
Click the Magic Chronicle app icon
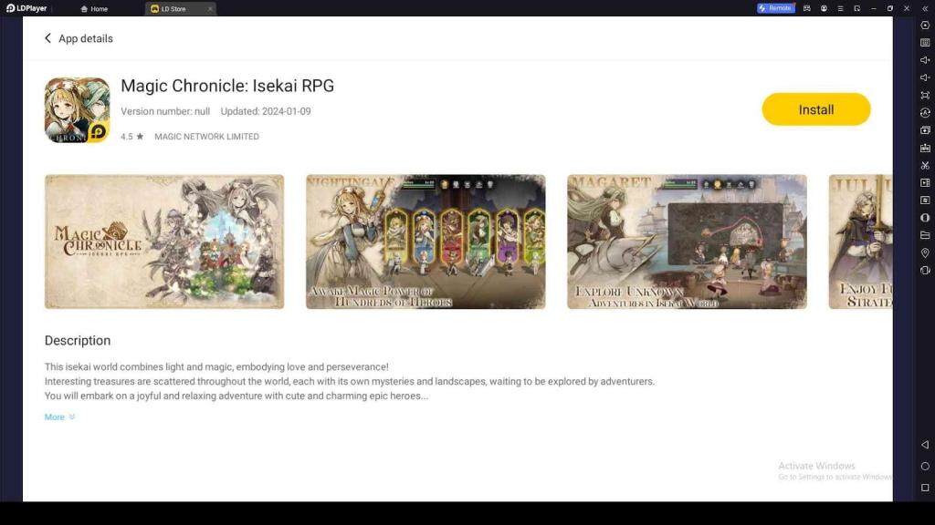77,110
